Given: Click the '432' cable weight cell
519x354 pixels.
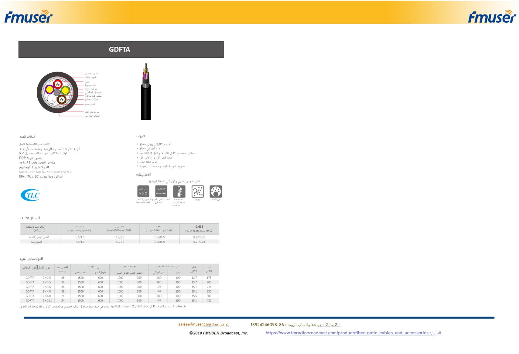Looking at the screenshot, I should click(x=209, y=301).
